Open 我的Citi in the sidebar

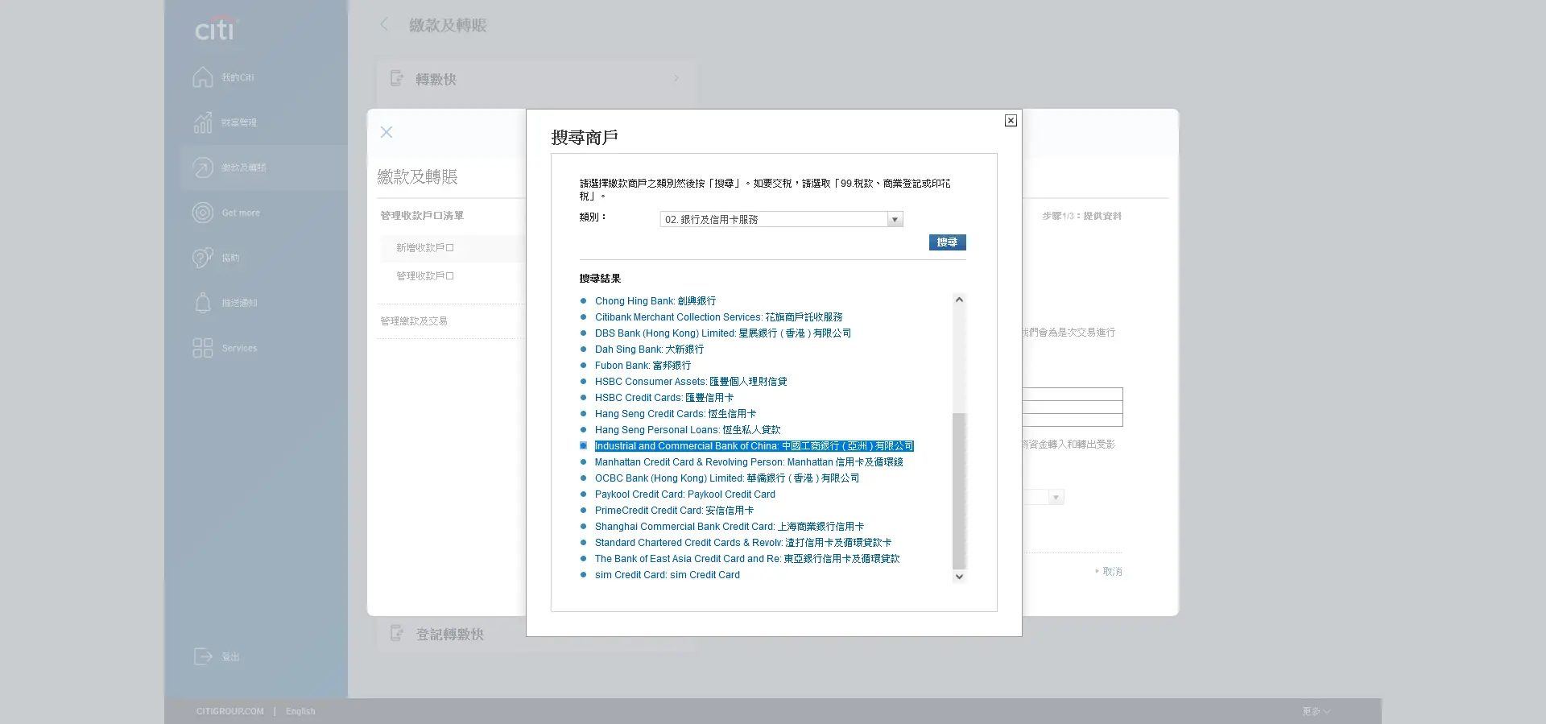tap(238, 78)
